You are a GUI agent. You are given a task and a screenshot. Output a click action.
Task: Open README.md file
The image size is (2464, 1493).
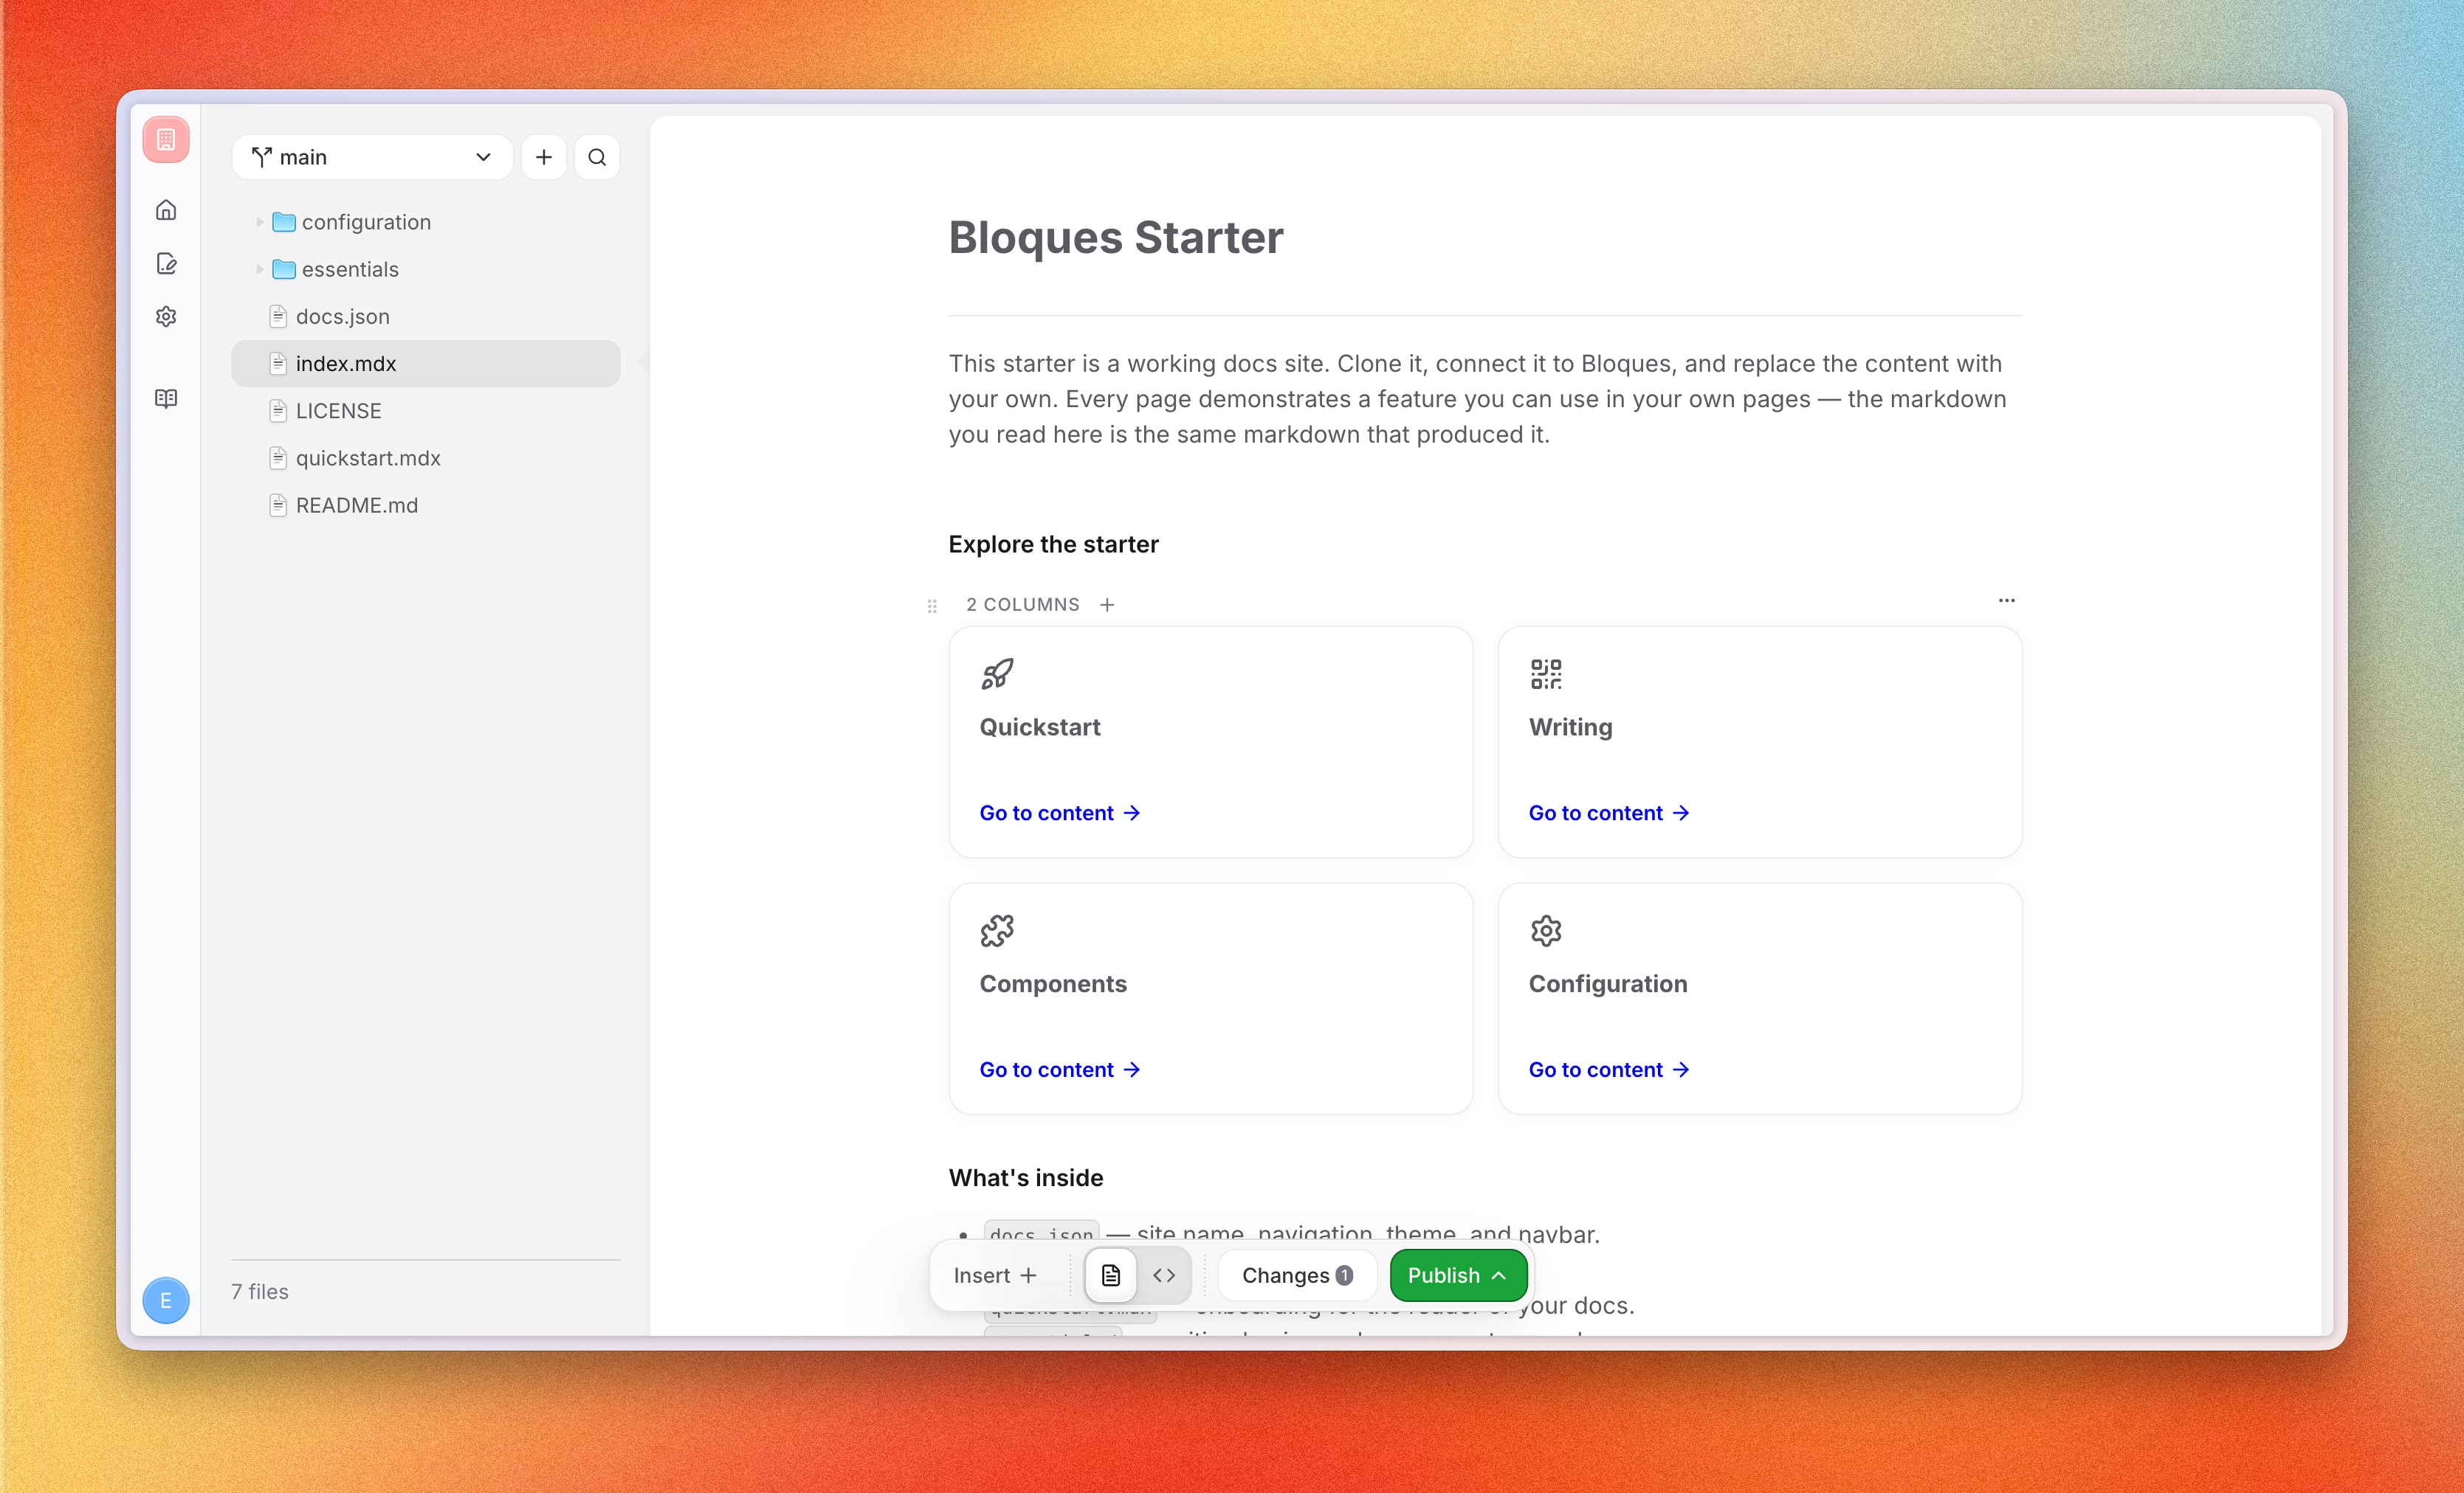pyautogui.click(x=426, y=506)
